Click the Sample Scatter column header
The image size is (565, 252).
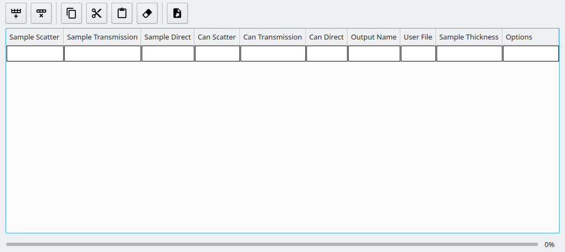[x=35, y=37]
